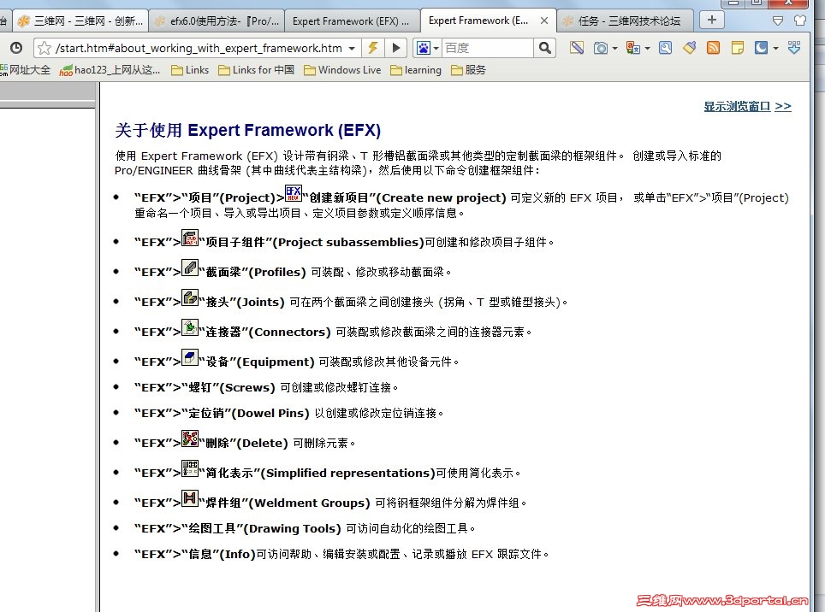
Task: Open the translate tool dropdown arrow
Action: pos(647,49)
